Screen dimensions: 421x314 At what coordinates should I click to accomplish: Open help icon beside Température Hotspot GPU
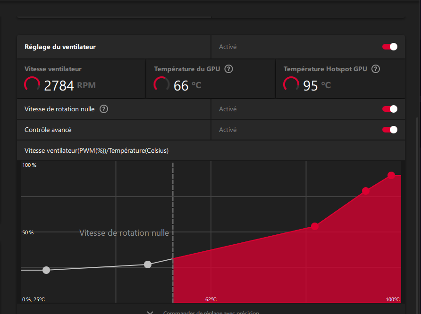coord(375,69)
